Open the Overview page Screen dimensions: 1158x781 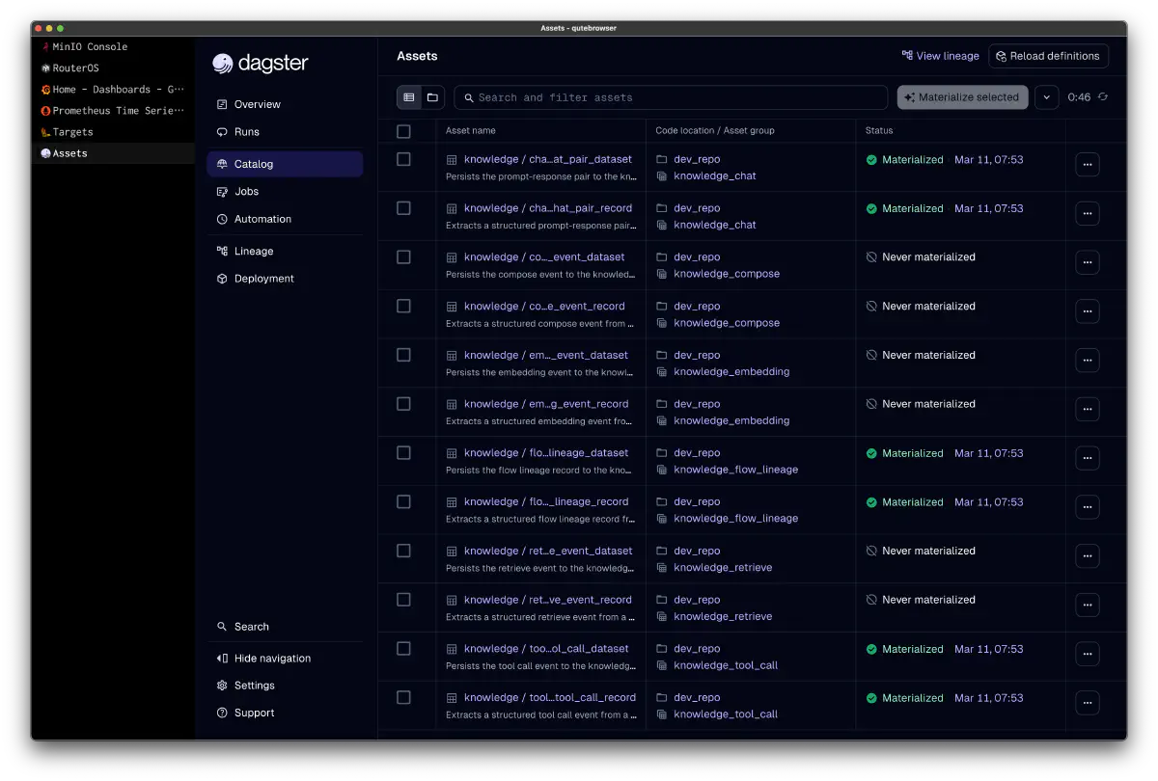[285, 104]
